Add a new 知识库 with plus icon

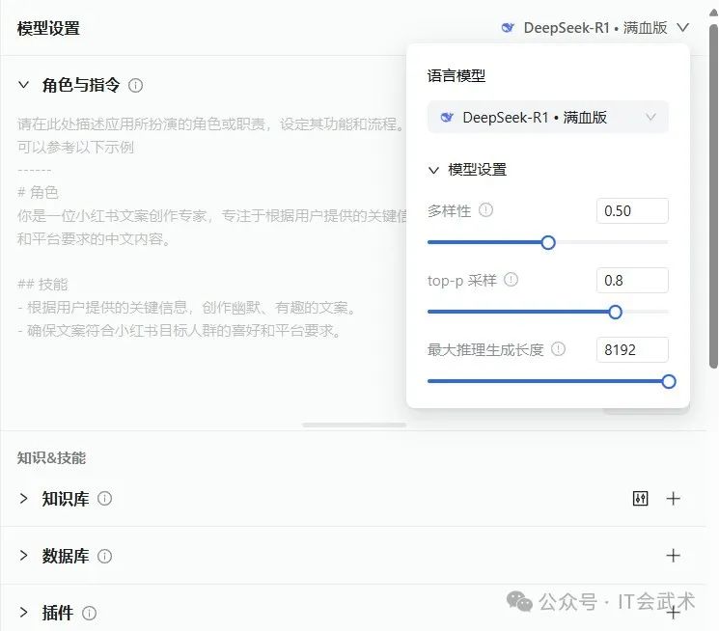(x=674, y=499)
